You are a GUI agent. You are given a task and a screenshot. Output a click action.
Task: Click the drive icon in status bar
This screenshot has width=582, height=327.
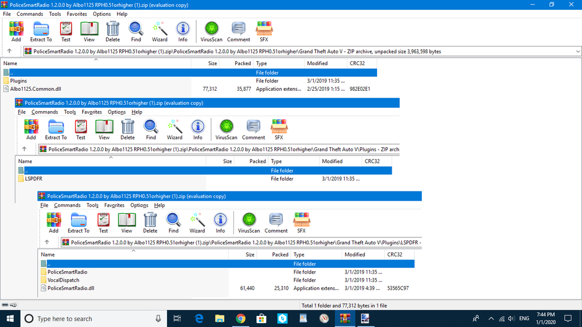5,305
